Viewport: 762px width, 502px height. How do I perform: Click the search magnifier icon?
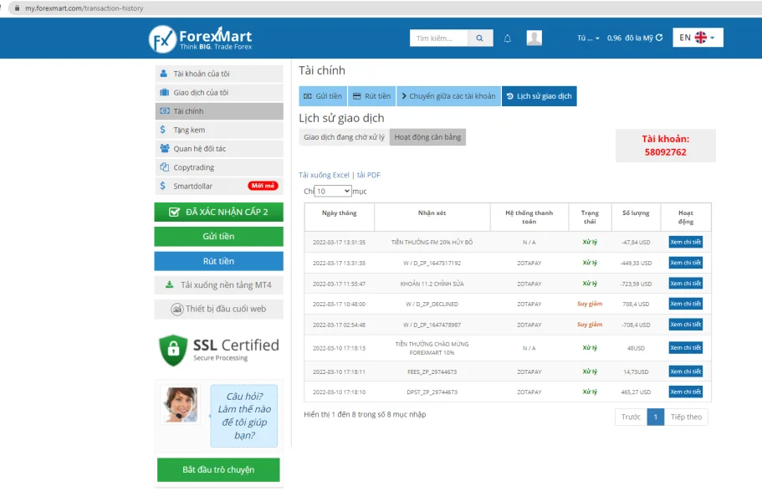click(479, 38)
